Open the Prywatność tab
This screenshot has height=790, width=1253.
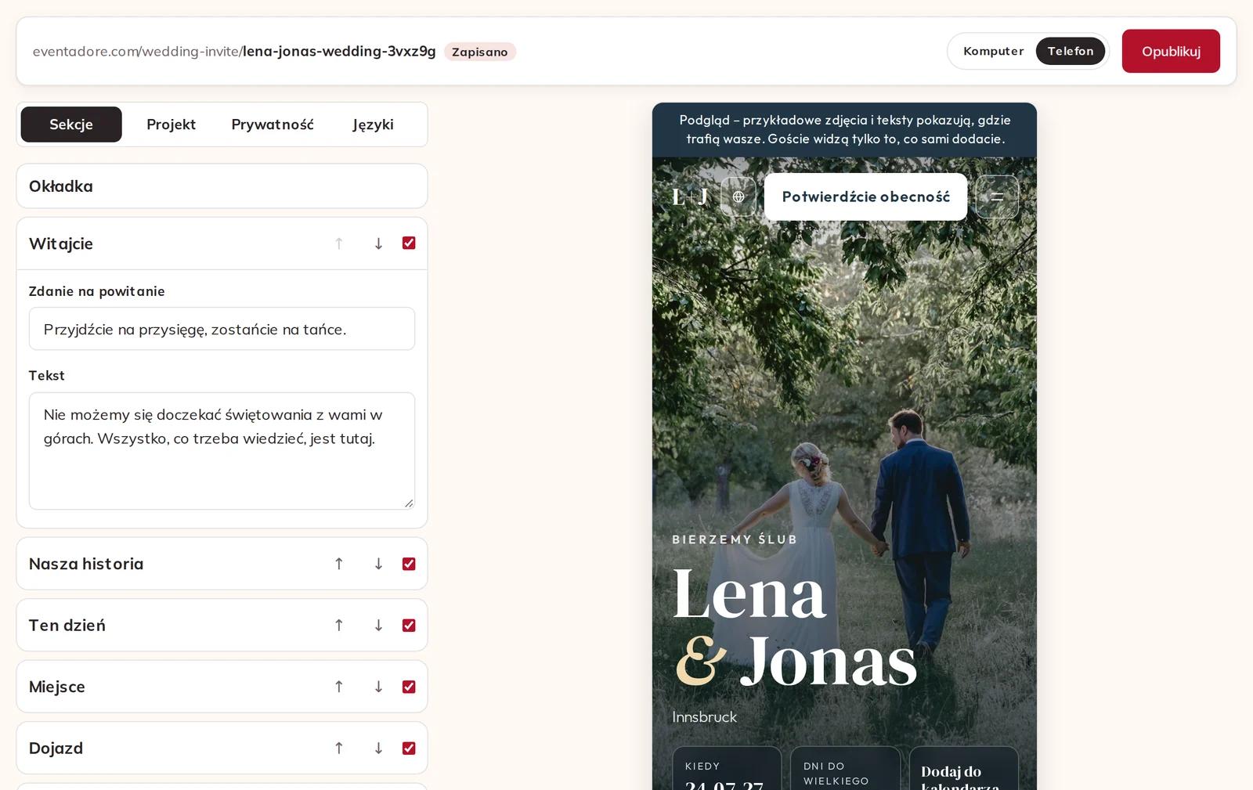tap(273, 124)
